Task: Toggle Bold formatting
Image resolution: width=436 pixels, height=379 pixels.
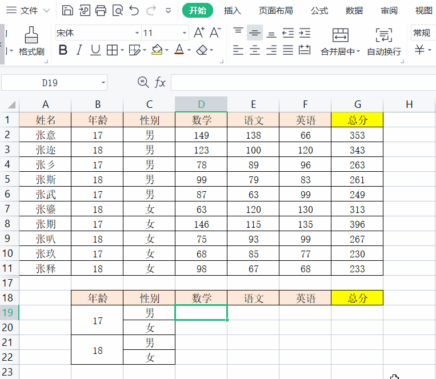Action: click(63, 50)
